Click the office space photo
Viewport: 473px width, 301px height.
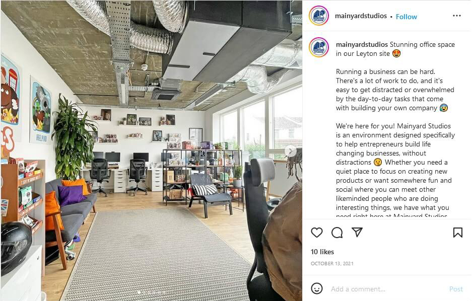pos(152,150)
